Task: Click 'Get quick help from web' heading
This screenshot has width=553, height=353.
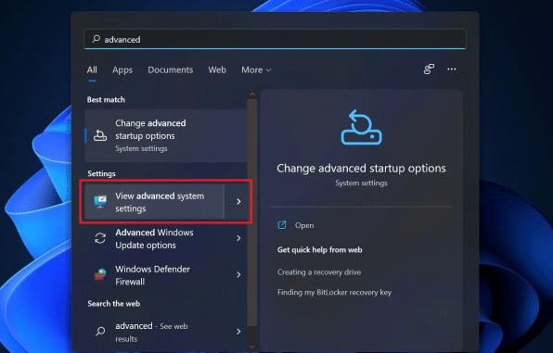Action: [x=319, y=250]
